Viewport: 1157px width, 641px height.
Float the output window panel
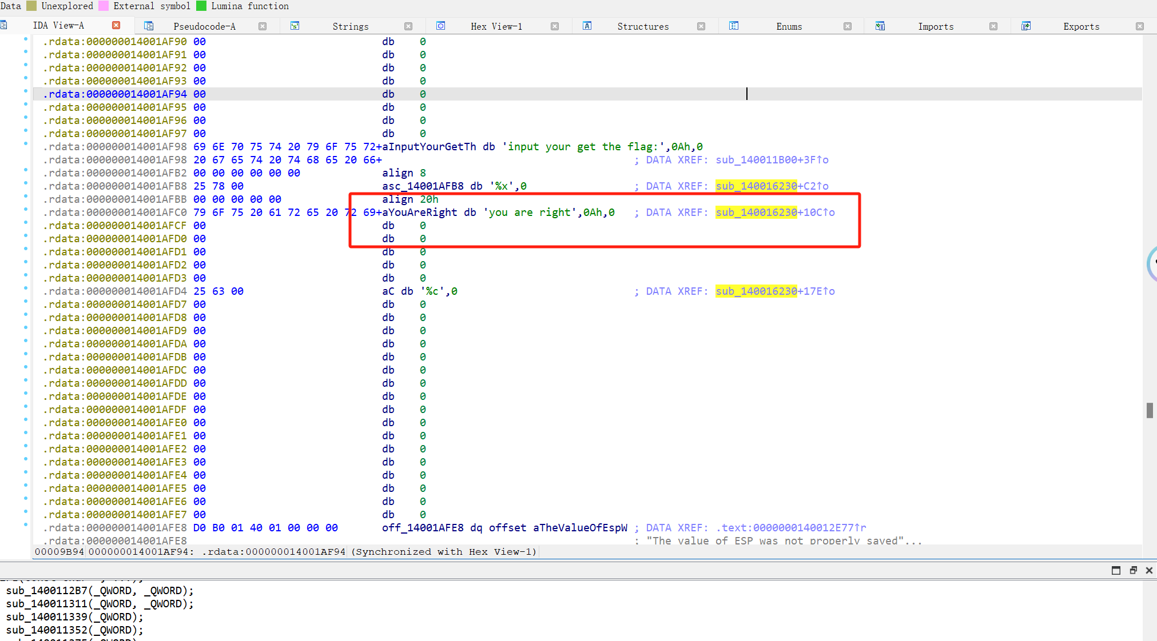[1133, 570]
